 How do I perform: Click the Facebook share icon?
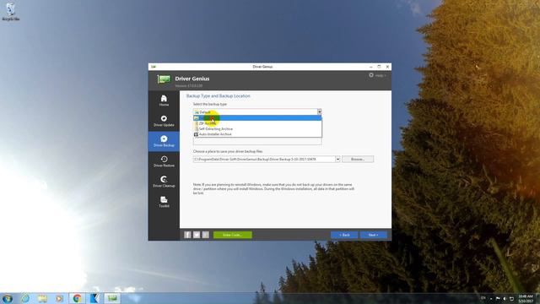(187, 235)
